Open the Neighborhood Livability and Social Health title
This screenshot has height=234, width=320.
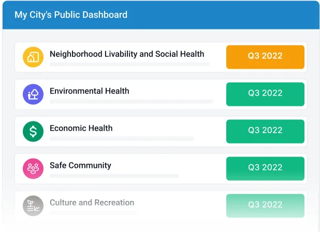point(127,54)
